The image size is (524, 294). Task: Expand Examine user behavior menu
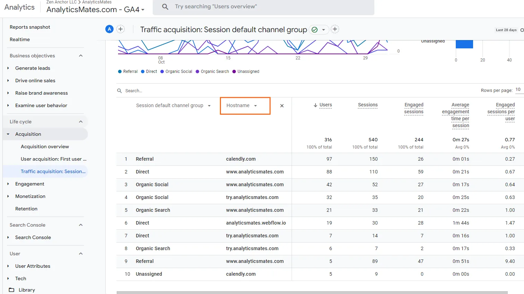(8, 105)
